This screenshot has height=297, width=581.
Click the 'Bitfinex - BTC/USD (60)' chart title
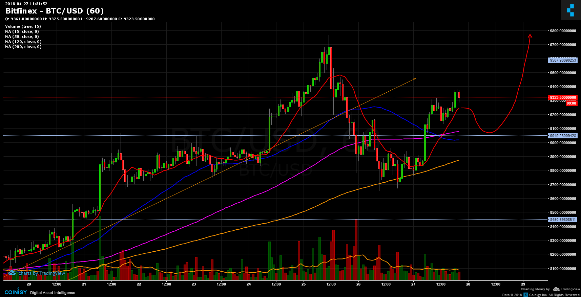(55, 11)
